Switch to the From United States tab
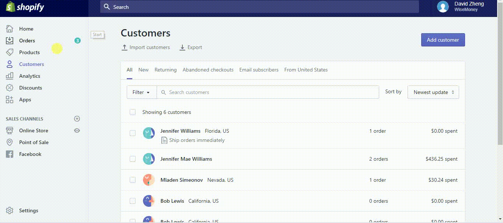503x223 pixels. (306, 70)
